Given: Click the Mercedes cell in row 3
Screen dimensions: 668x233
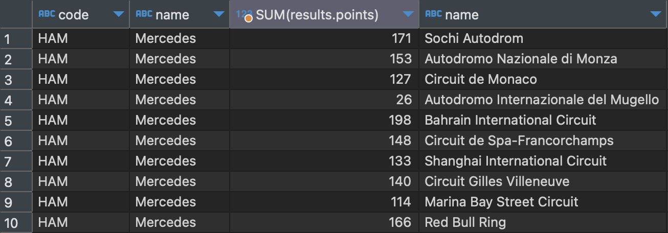Looking at the screenshot, I should pyautogui.click(x=180, y=79).
